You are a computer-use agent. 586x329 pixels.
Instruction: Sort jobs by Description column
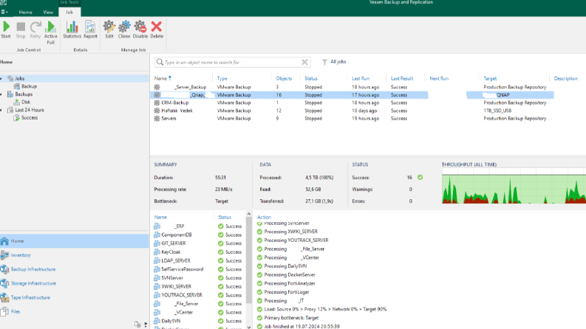(x=565, y=78)
